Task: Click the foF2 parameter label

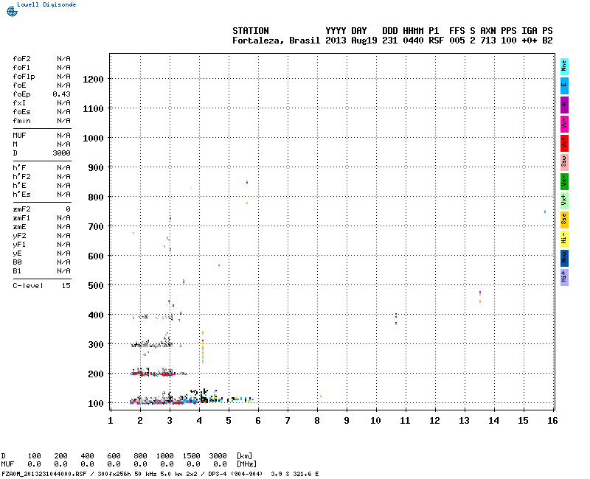Action: tap(21, 59)
